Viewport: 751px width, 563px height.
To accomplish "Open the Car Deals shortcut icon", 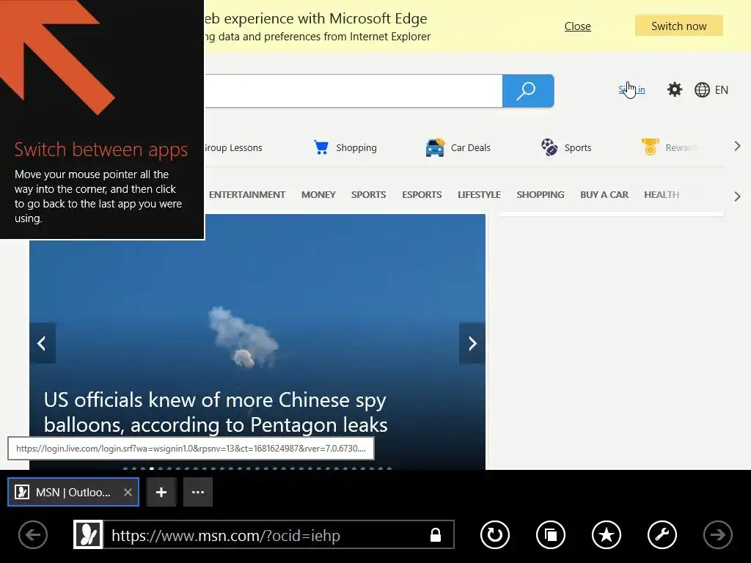I will [x=435, y=147].
